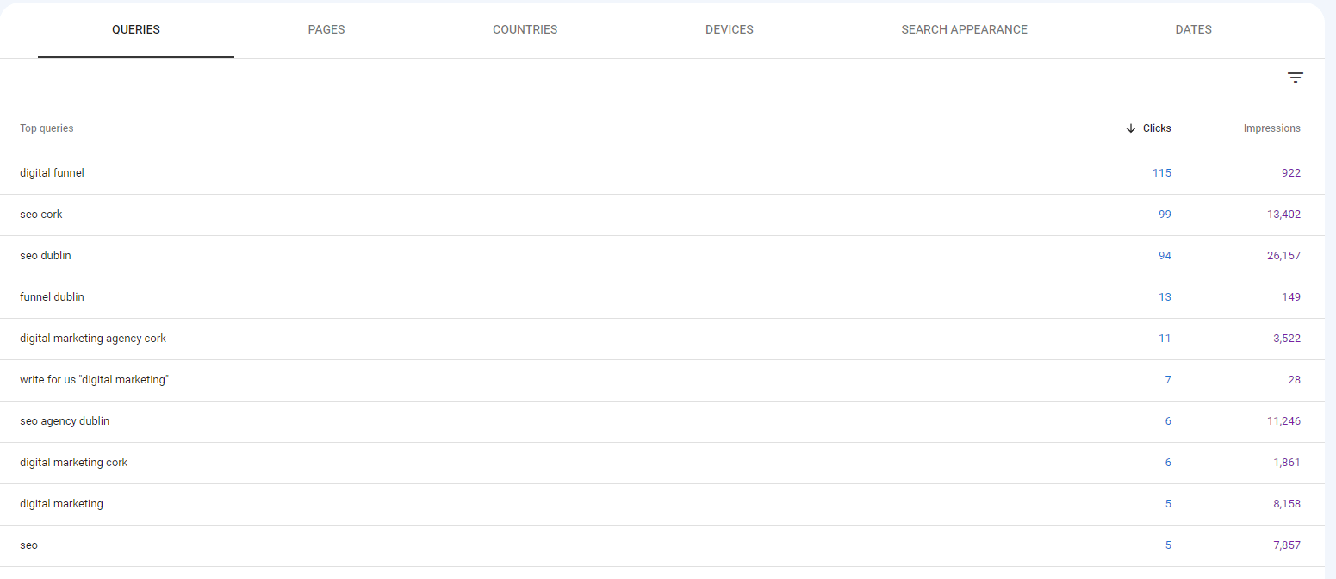Choose the "funnel dublin" query
1336x579 pixels.
53,297
